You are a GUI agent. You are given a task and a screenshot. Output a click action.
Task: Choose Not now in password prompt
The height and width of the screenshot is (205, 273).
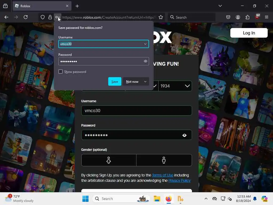(x=132, y=82)
